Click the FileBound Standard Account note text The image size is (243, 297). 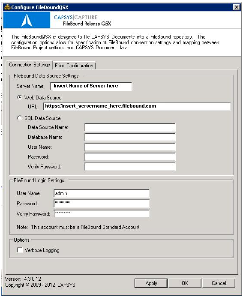(x=78, y=227)
